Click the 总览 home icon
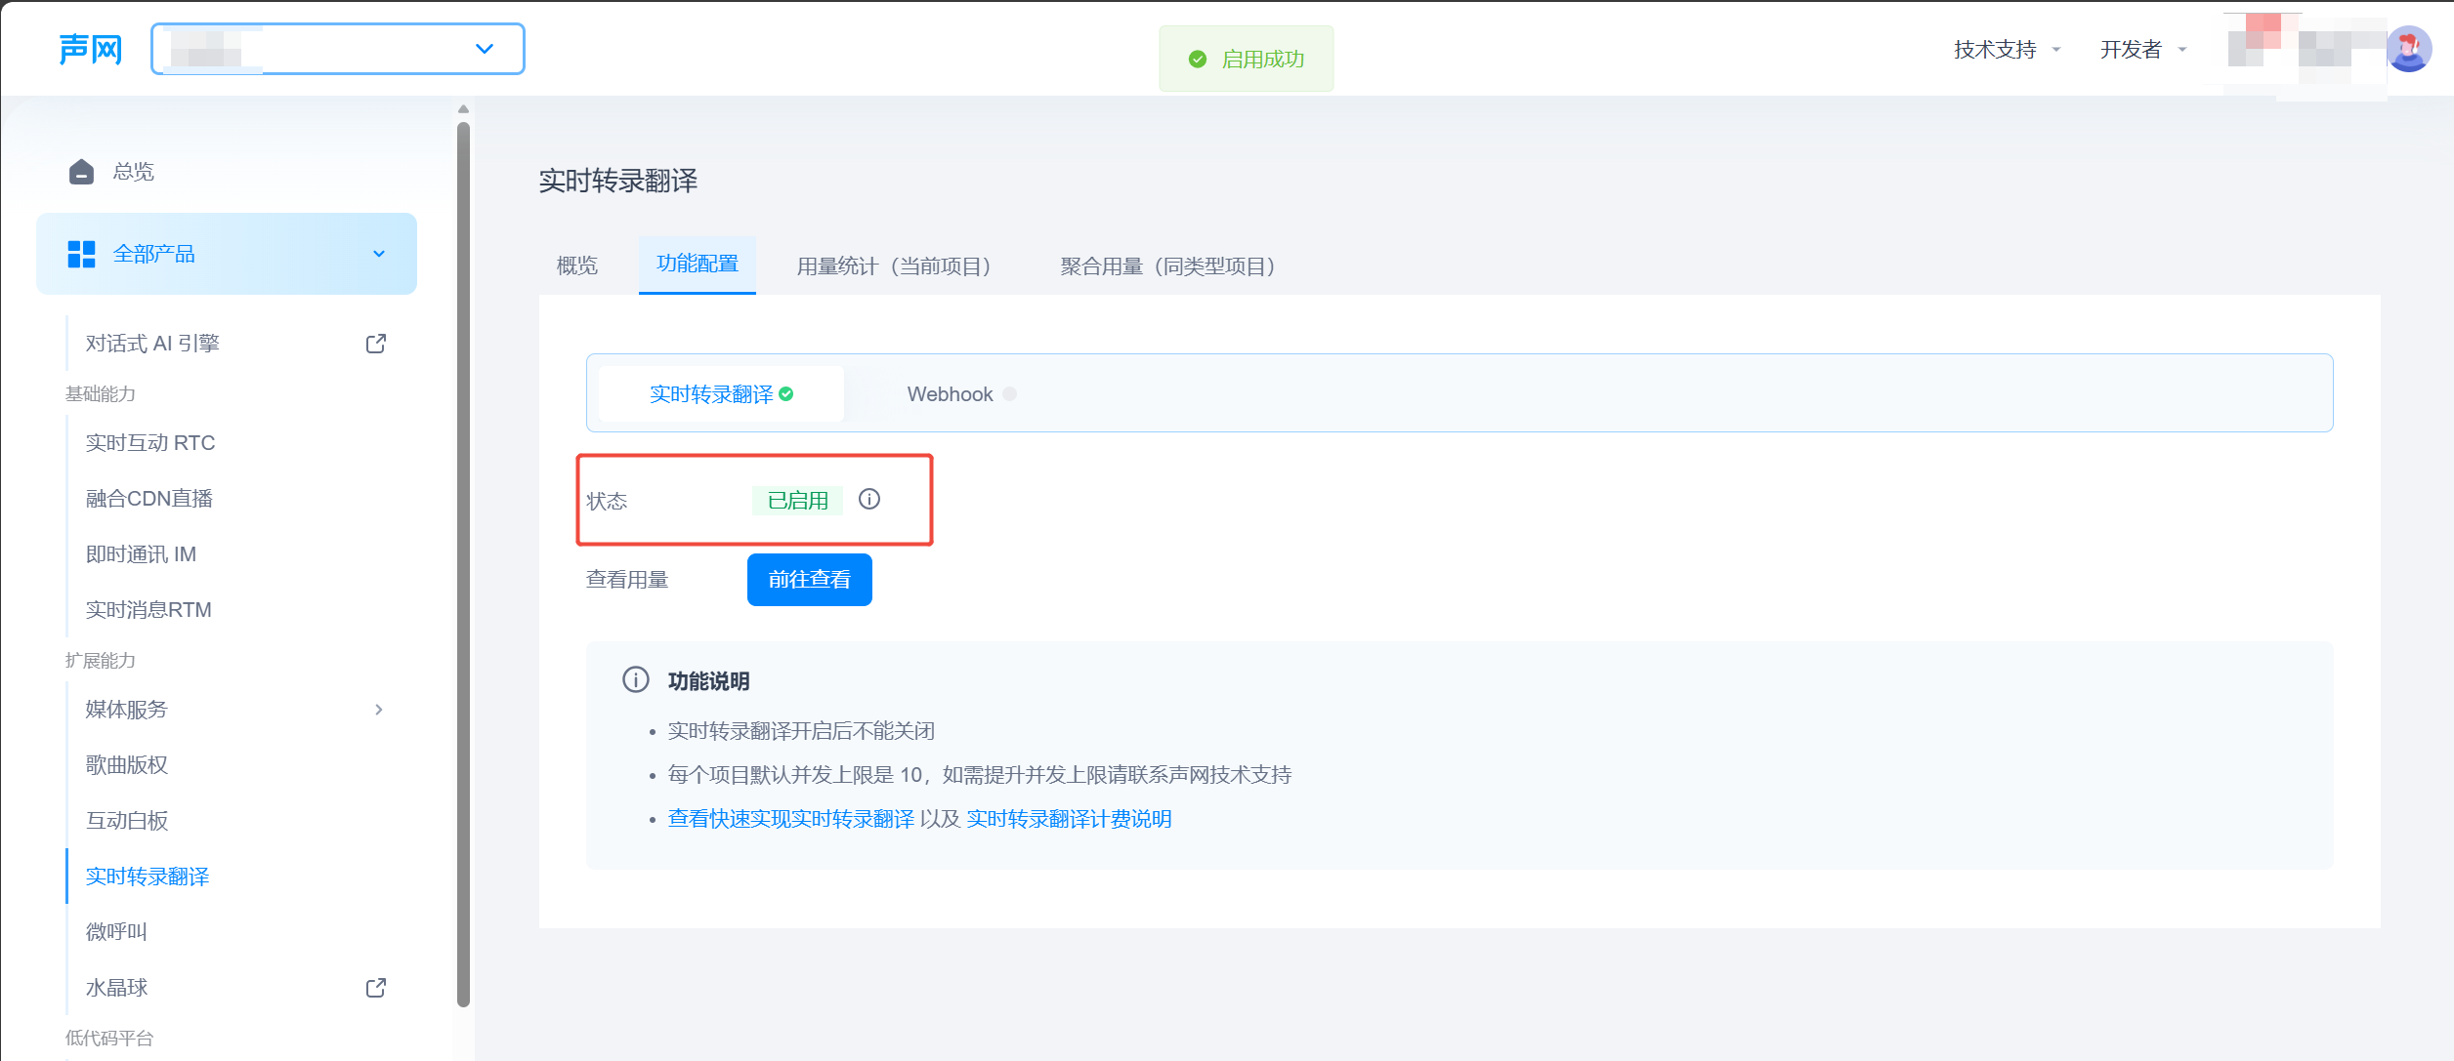This screenshot has width=2454, height=1061. [x=81, y=172]
